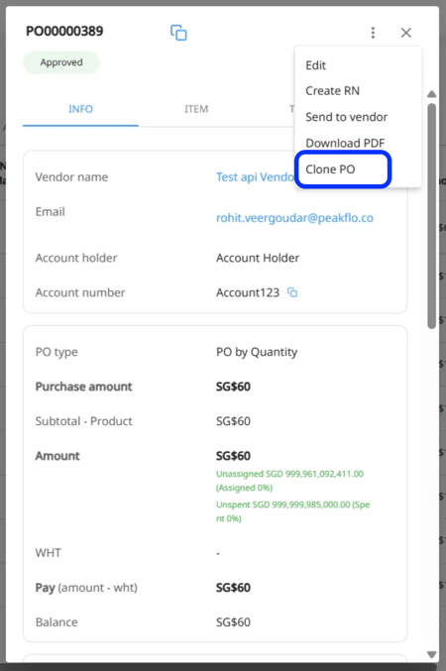Screen dimensions: 446x671
Task: Open Test api Vendor link
Action: tap(255, 176)
